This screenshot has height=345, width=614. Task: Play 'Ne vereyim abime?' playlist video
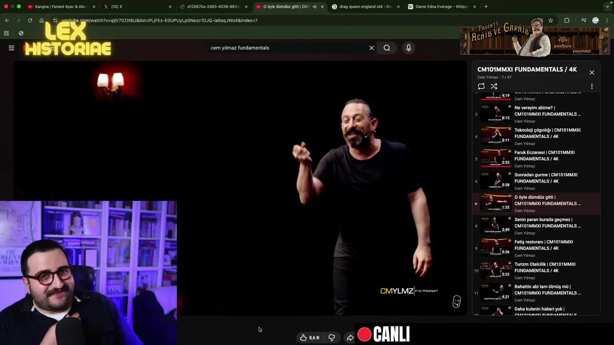tap(536, 114)
